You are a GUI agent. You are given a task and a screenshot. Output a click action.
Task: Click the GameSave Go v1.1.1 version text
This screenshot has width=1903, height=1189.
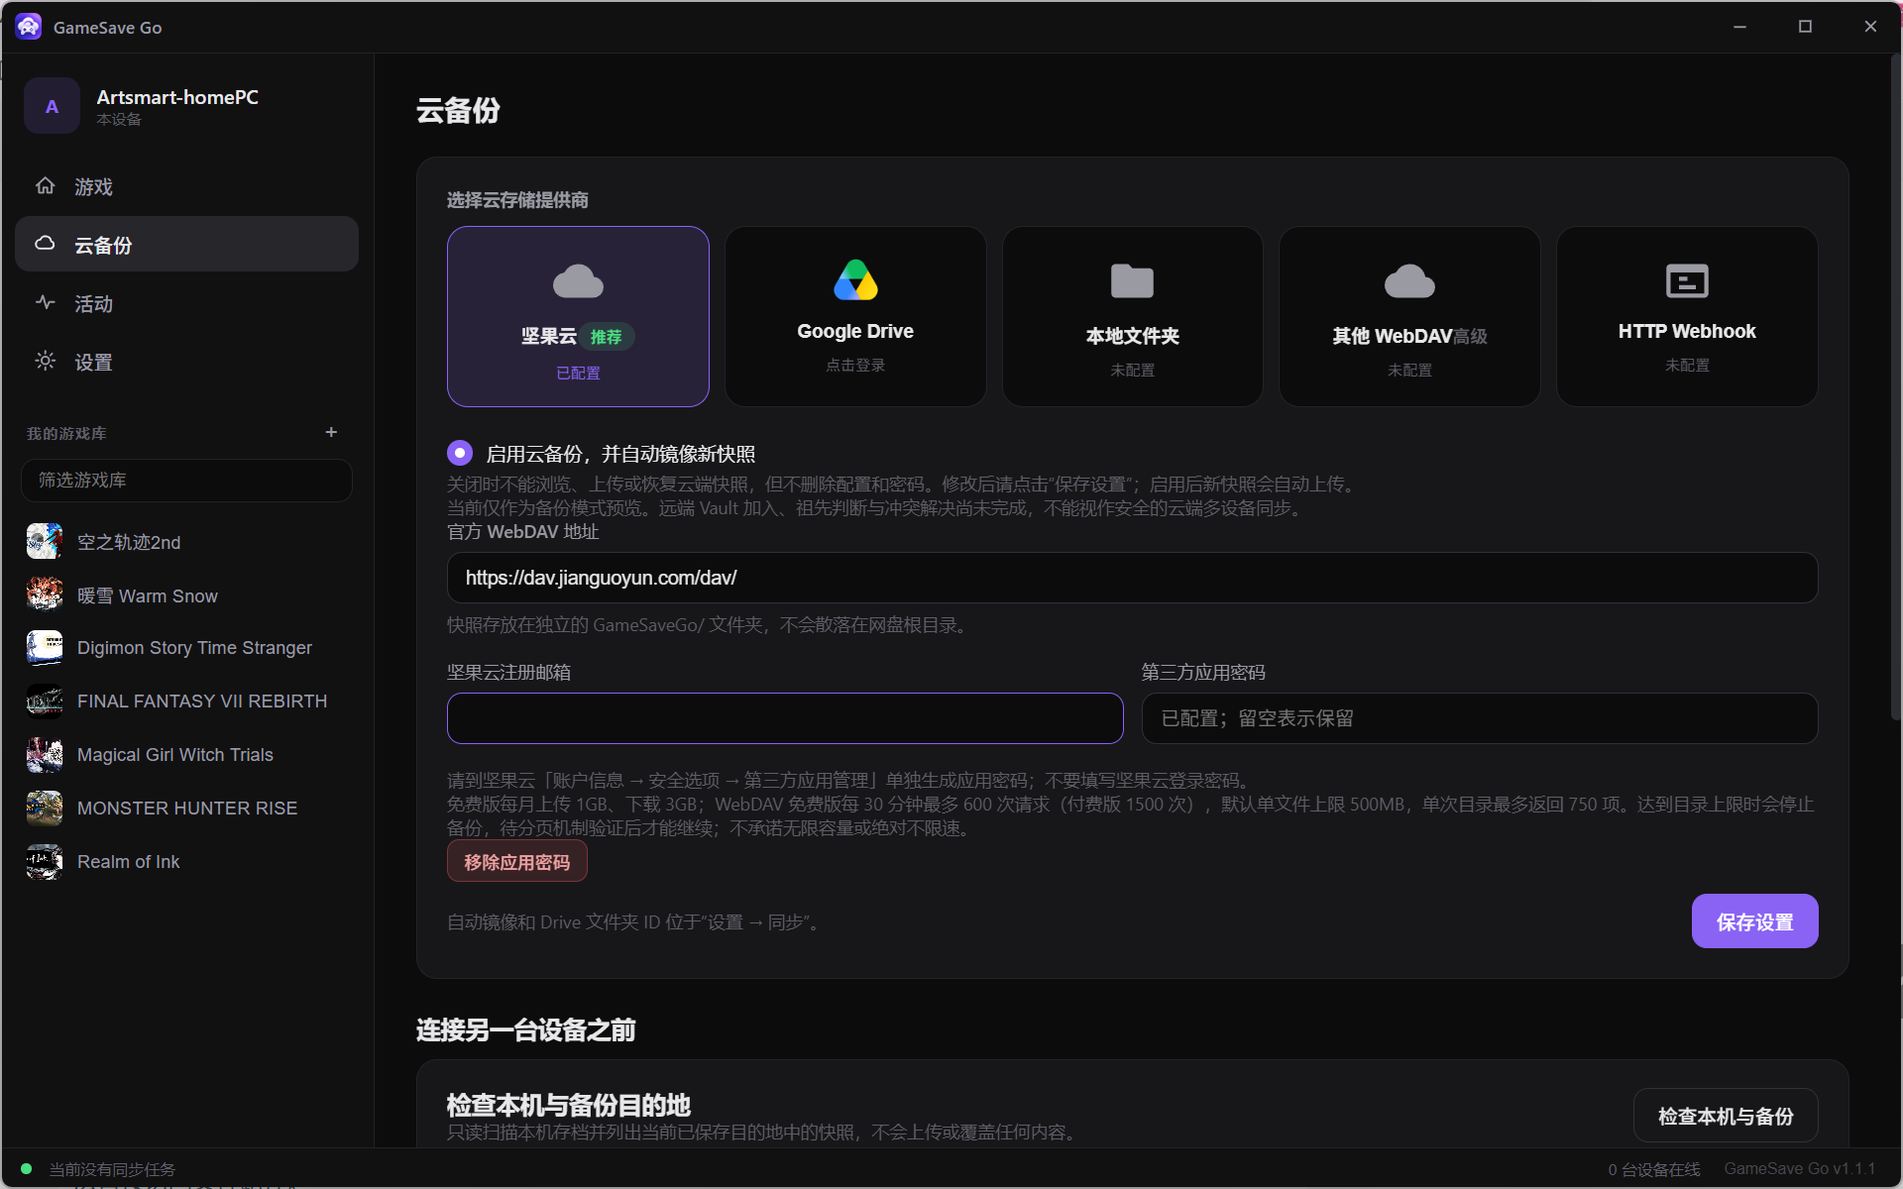(x=1799, y=1169)
